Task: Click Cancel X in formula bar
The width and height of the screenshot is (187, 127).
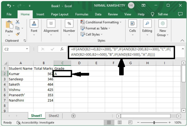Action: click(43, 49)
